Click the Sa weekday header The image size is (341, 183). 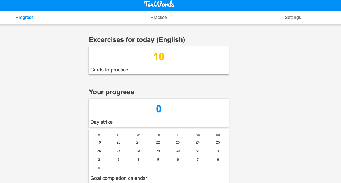198,135
